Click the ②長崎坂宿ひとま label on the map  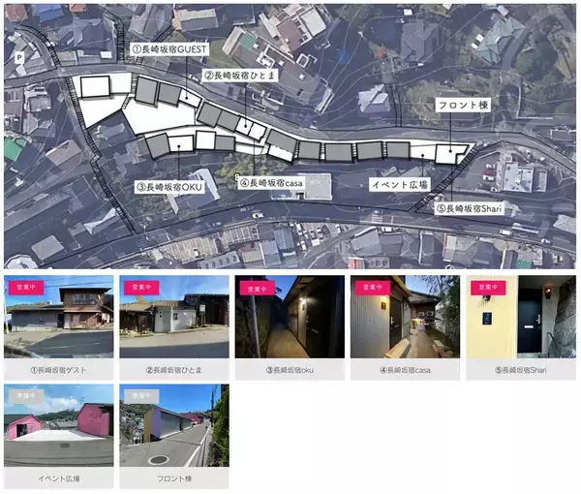click(241, 74)
